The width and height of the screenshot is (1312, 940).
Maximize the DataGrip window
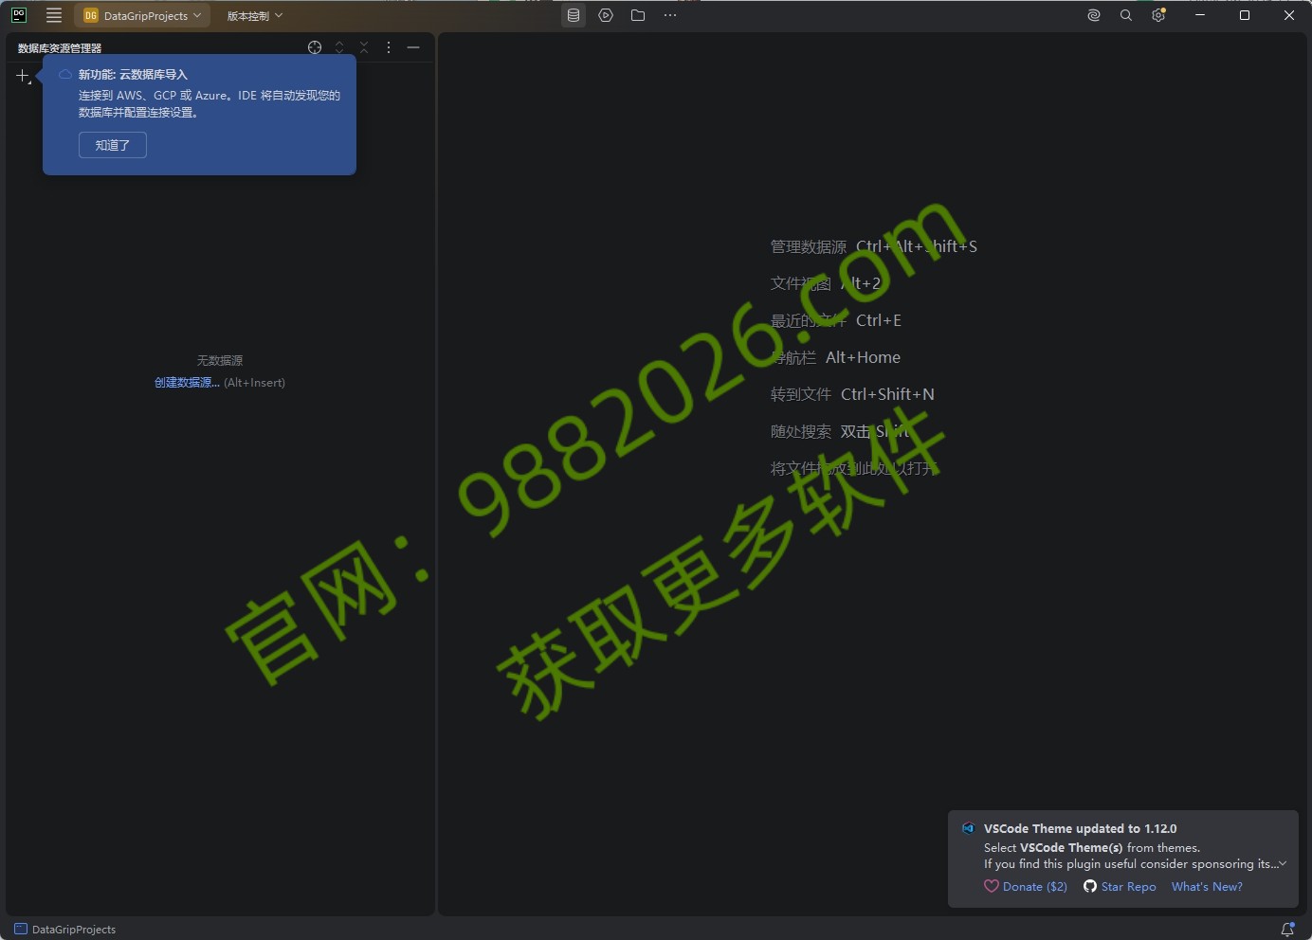tap(1245, 15)
